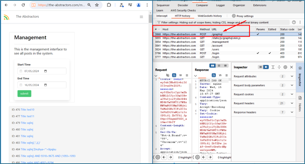Toggle non-printable characters in Response pane
Viewport: 305px width, 164px height.
tap(220, 75)
